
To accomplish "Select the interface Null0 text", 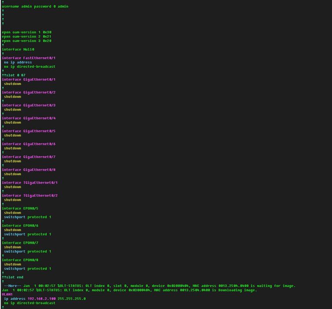I will pos(18,49).
